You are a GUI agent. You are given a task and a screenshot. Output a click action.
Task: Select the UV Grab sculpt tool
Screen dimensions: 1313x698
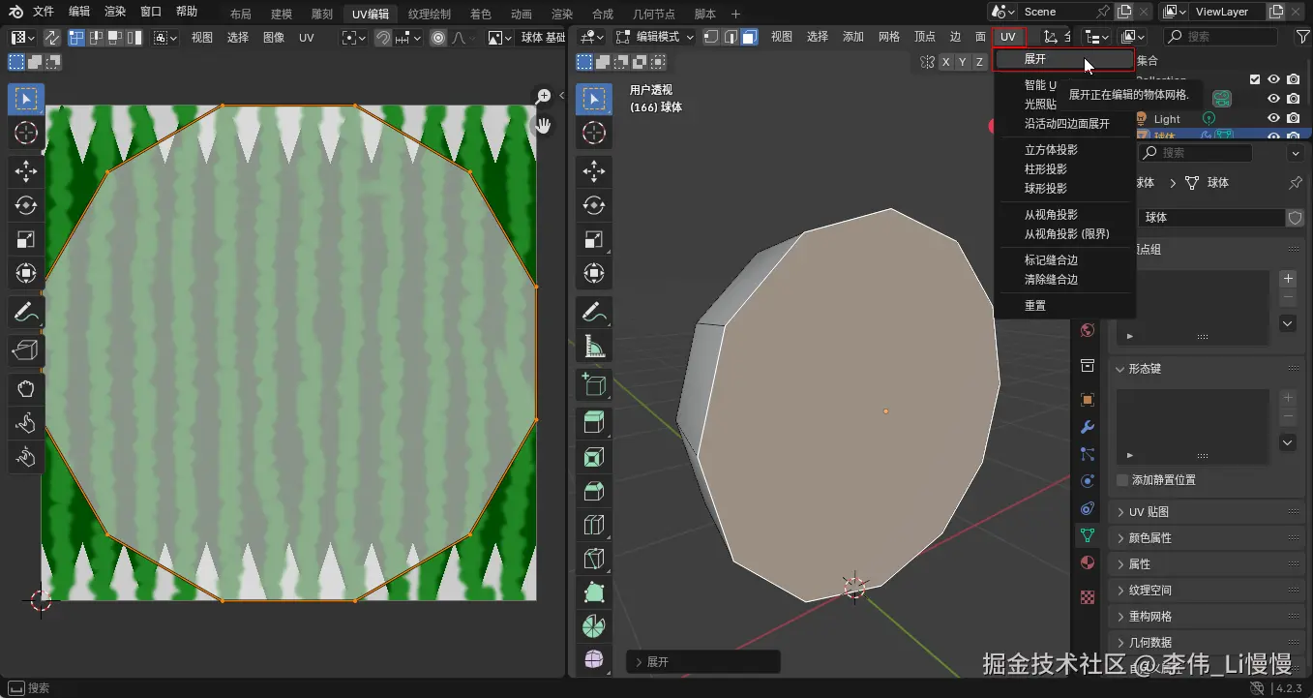point(26,389)
